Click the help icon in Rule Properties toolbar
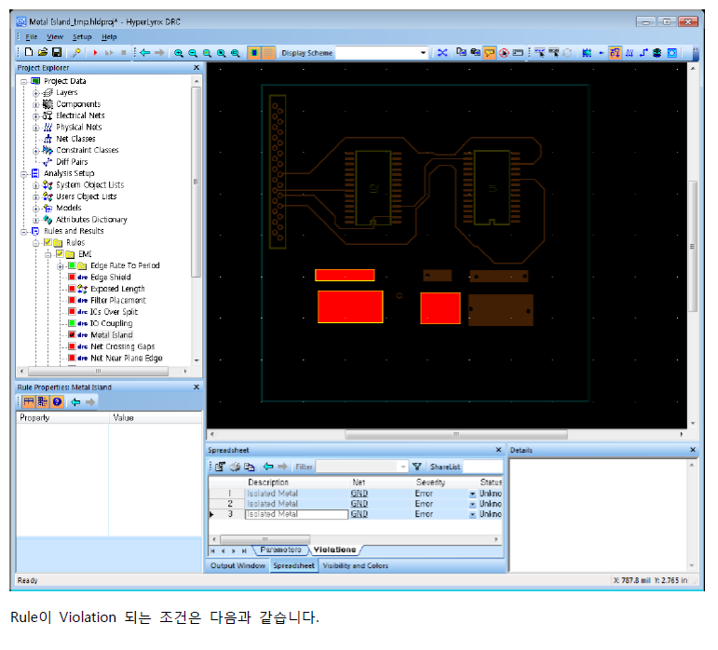This screenshot has height=650, width=718. click(57, 402)
